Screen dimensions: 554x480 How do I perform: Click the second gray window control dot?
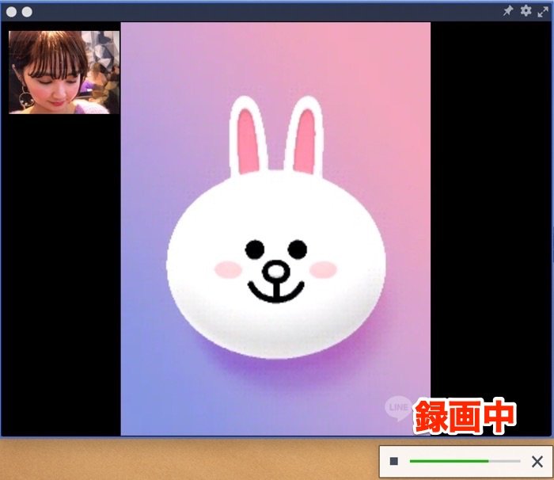click(27, 12)
